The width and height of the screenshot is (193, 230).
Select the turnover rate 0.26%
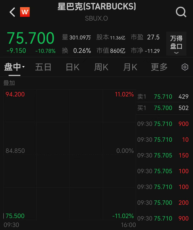tap(82, 51)
